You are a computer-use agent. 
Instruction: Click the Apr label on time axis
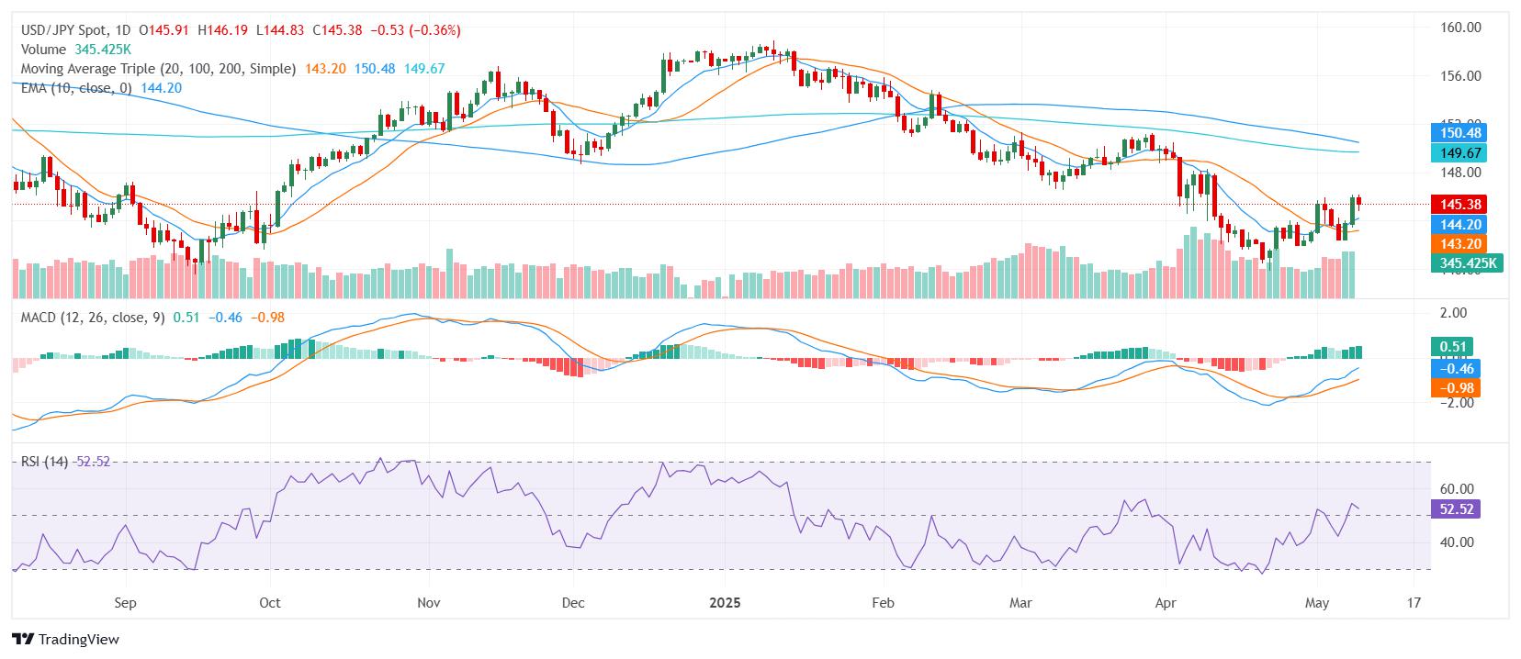tap(1165, 603)
